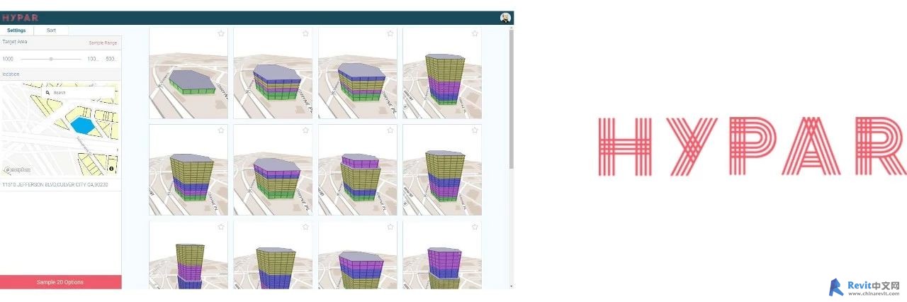Open the first row's tall yellow tower thumbnail
Screen dimensions: 907x302
tap(442, 73)
